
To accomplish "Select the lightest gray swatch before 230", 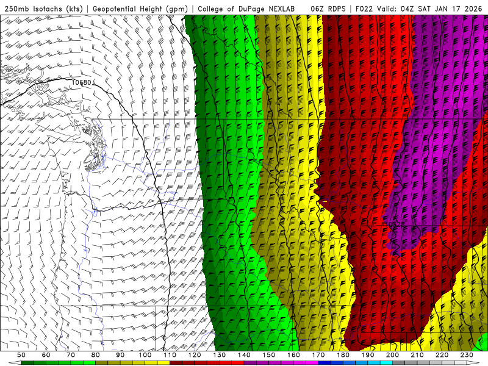I will tap(461, 362).
